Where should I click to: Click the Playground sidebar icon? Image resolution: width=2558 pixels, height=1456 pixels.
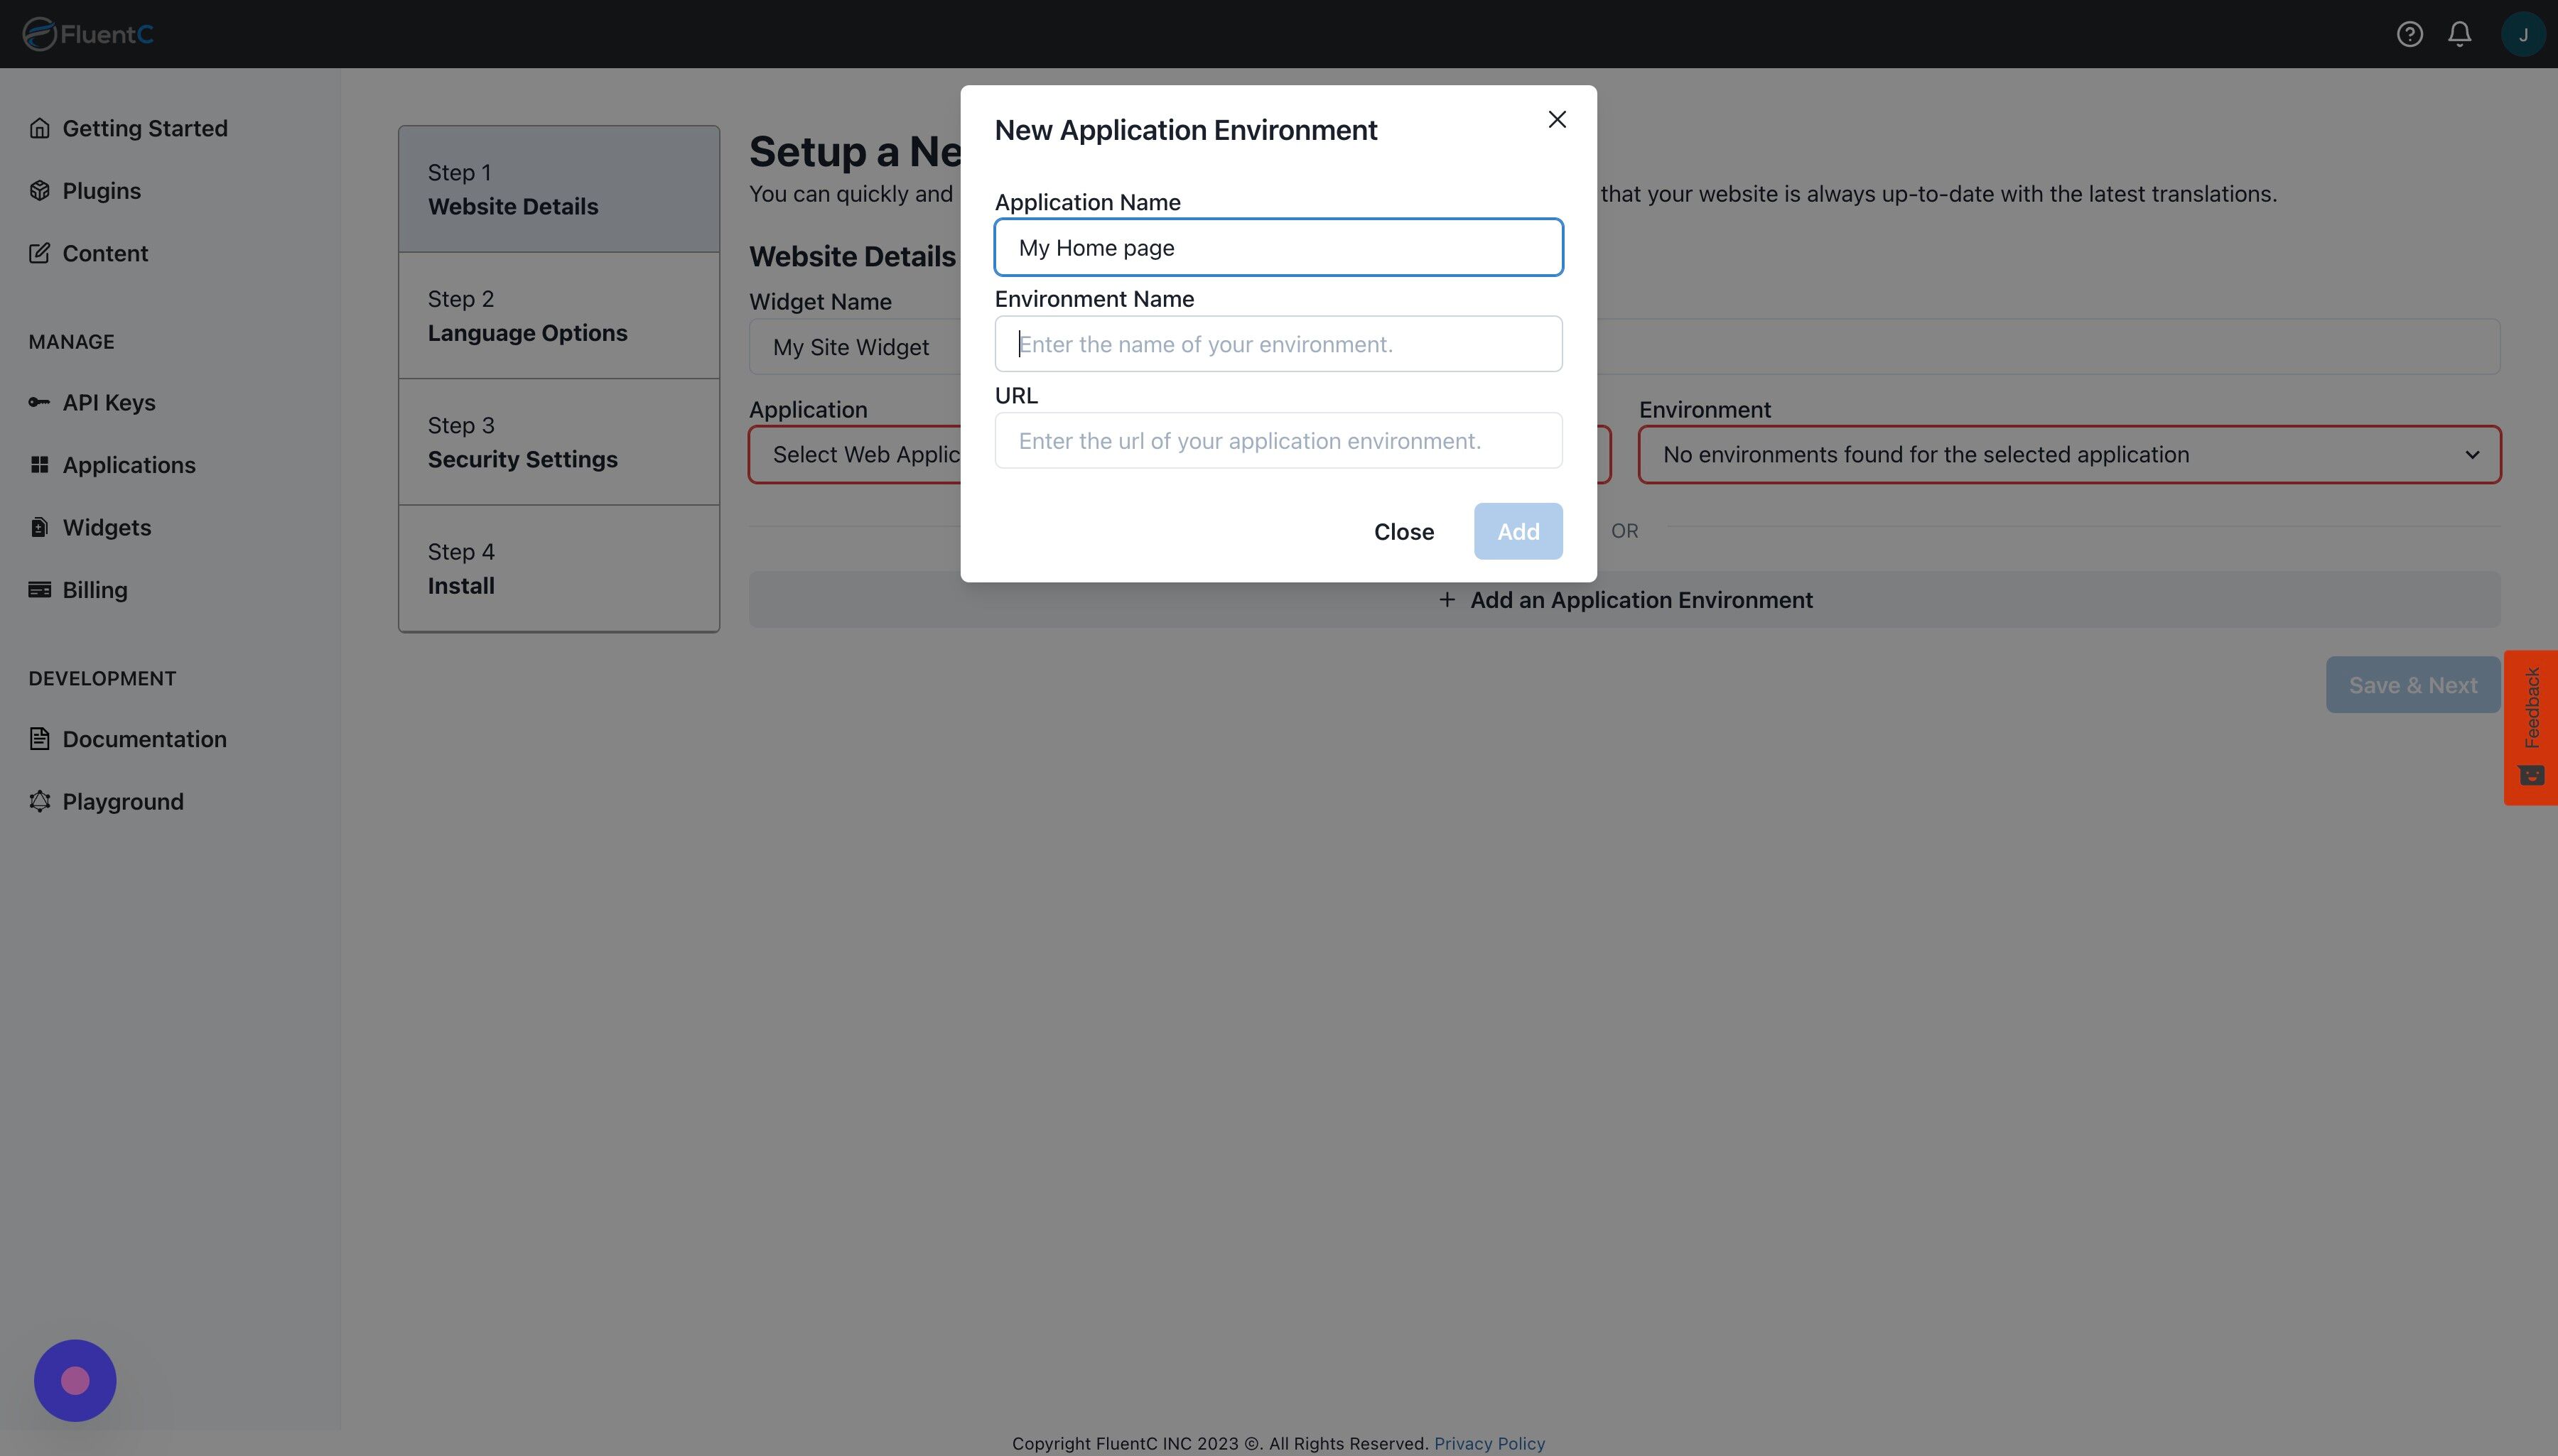point(39,801)
